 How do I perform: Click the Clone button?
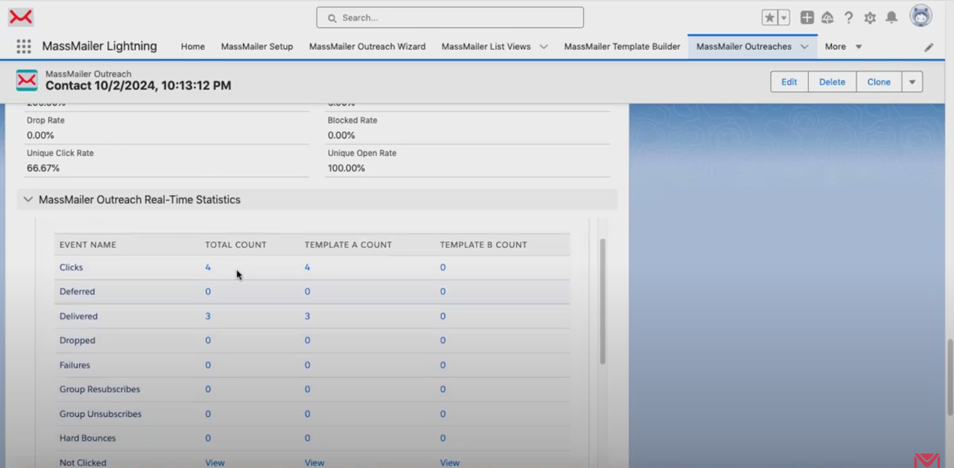tap(879, 81)
